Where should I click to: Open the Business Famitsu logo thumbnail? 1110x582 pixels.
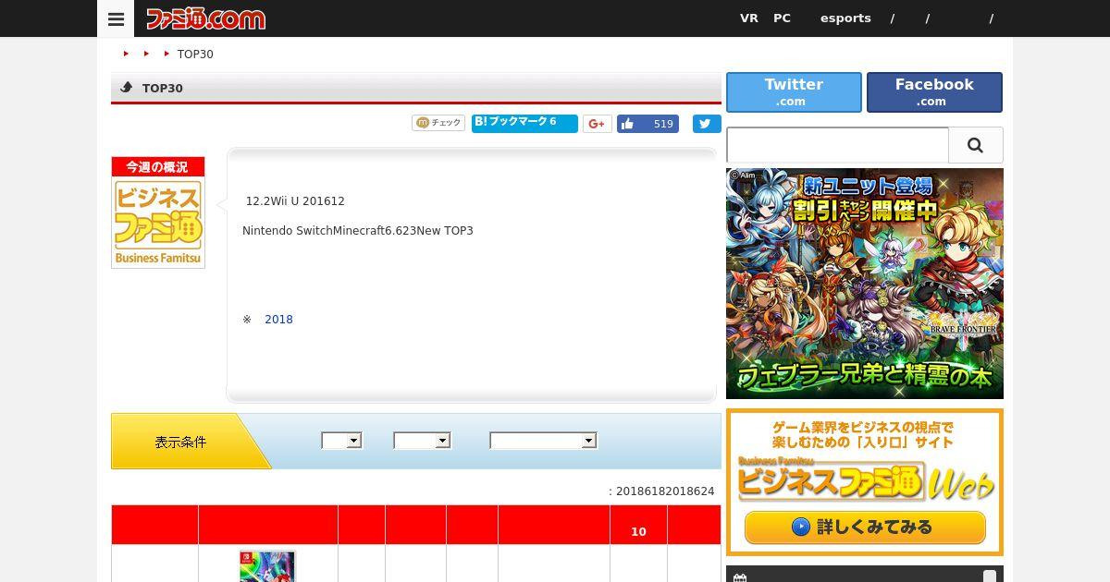[x=158, y=212]
